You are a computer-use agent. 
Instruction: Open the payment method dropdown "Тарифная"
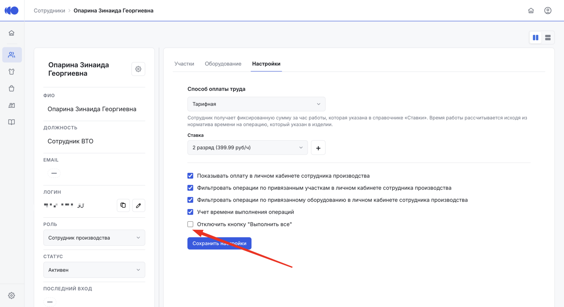pos(256,104)
